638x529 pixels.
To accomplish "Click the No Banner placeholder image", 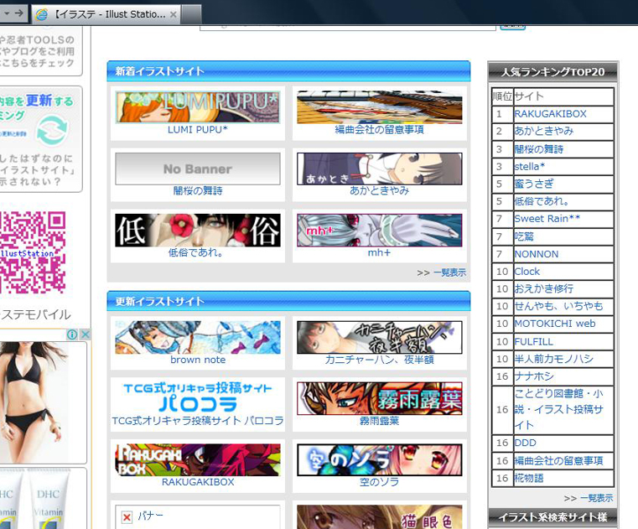I will coord(198,169).
